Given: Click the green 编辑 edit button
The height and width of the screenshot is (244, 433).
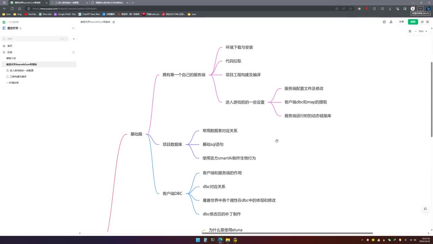Looking at the screenshot, I should click(413, 22).
